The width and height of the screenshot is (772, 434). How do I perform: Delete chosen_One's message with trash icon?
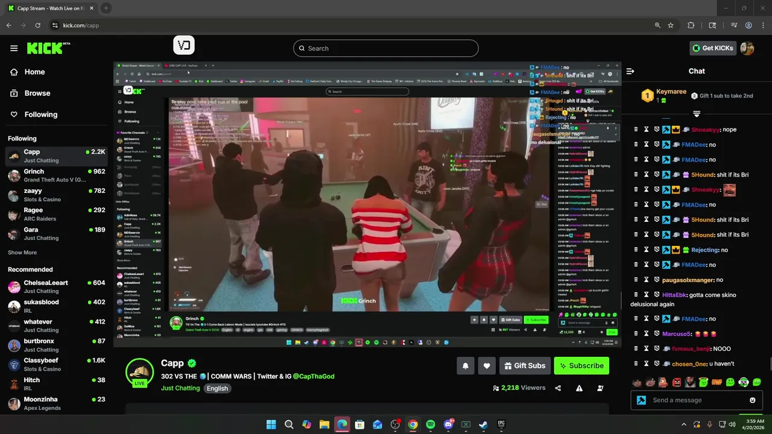coord(636,364)
